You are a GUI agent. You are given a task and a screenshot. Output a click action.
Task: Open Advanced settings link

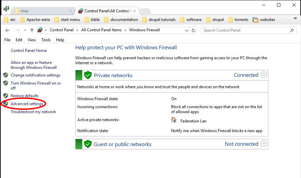click(27, 104)
